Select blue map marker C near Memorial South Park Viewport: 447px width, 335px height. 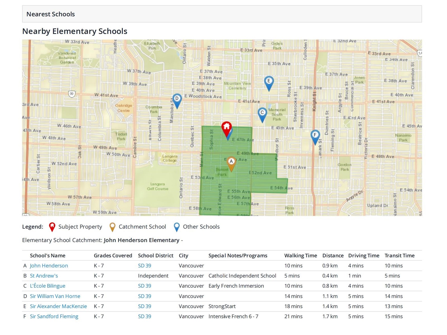(x=262, y=114)
